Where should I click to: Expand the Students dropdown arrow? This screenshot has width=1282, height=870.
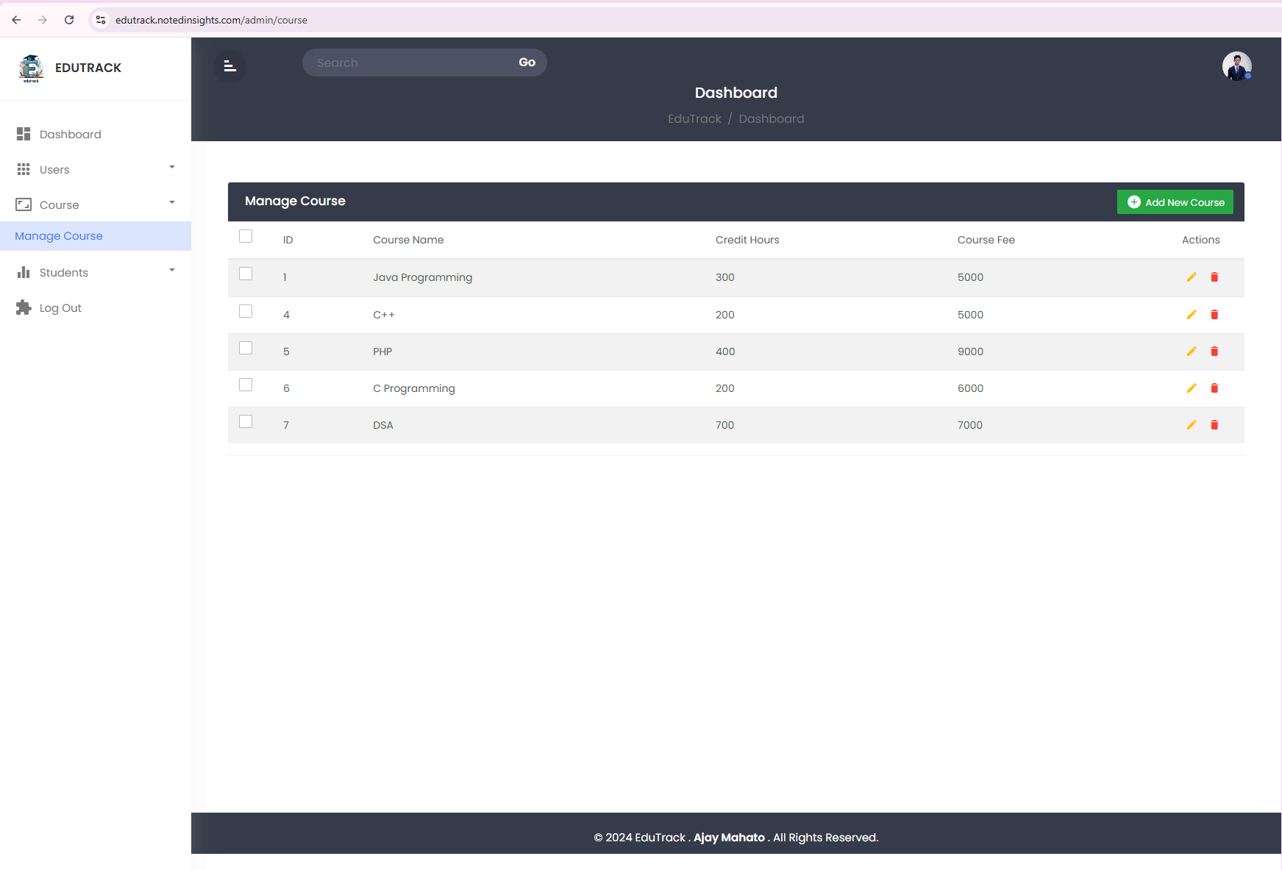click(x=171, y=271)
